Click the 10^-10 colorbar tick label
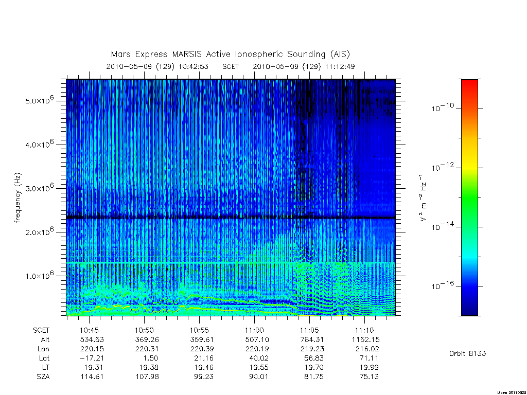 coord(443,107)
